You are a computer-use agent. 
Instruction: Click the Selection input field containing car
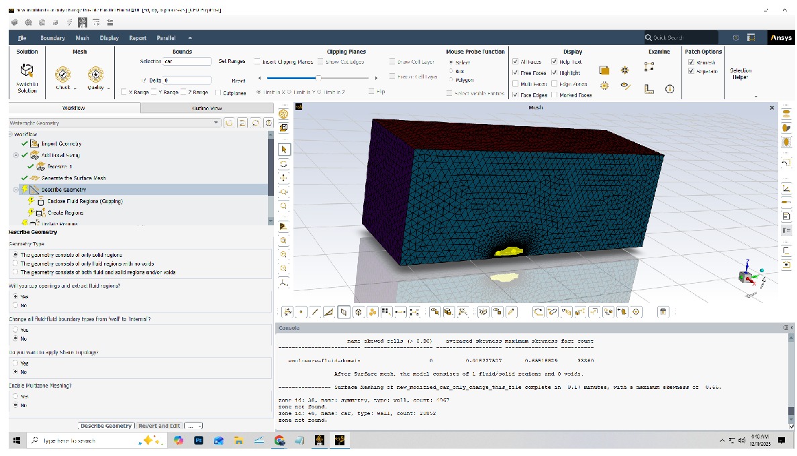point(187,61)
